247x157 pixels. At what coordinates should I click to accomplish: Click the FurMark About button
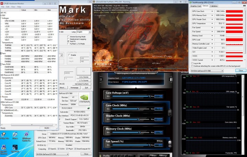(x=63, y=88)
